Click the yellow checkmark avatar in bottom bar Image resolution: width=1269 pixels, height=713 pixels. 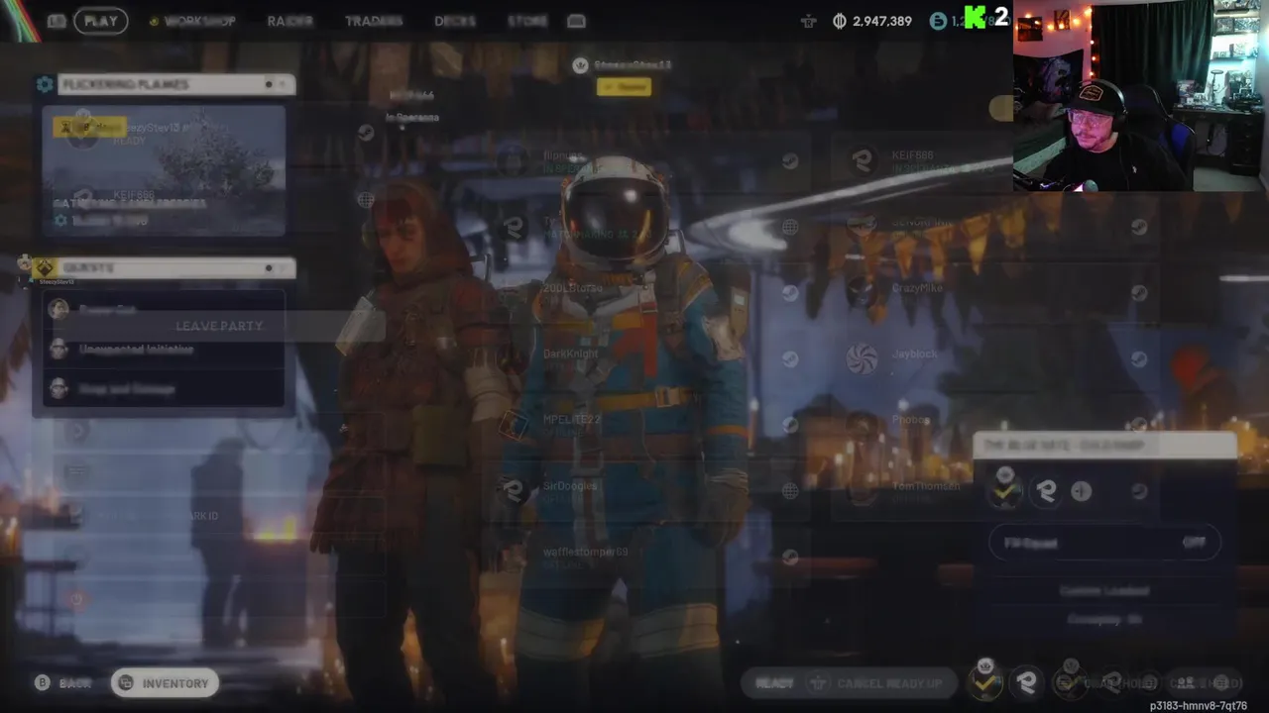[984, 682]
